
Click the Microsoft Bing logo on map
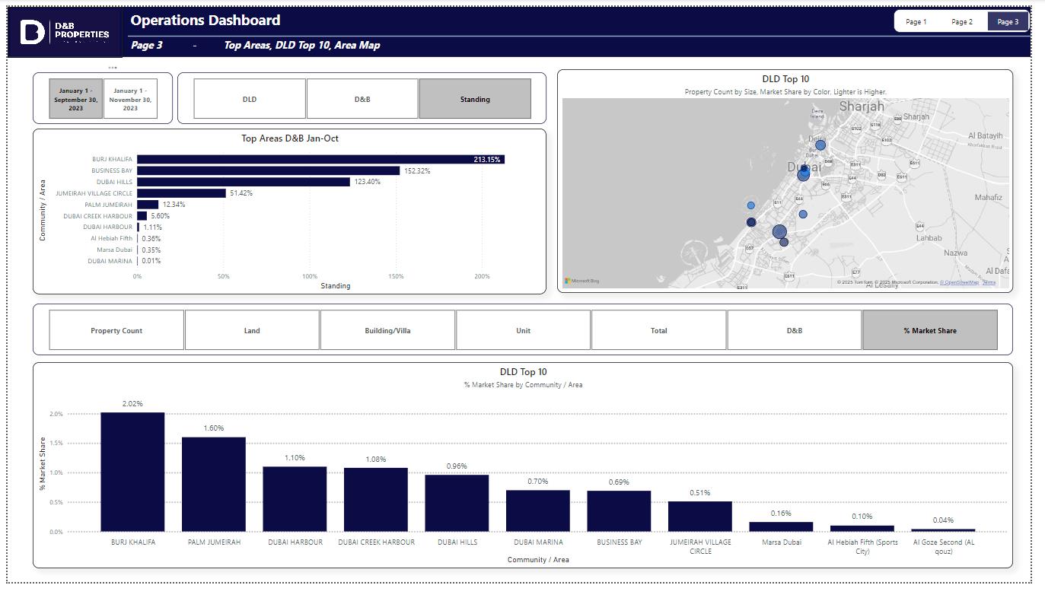click(582, 282)
